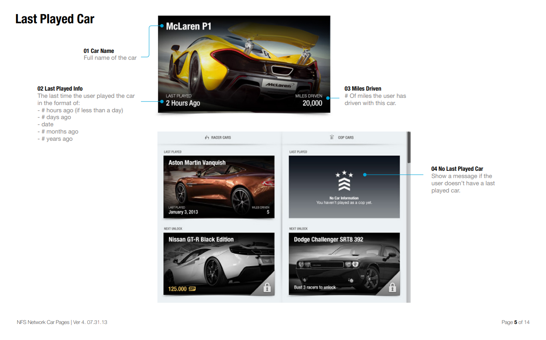Click the 20,000 miles driven value

pyautogui.click(x=312, y=103)
